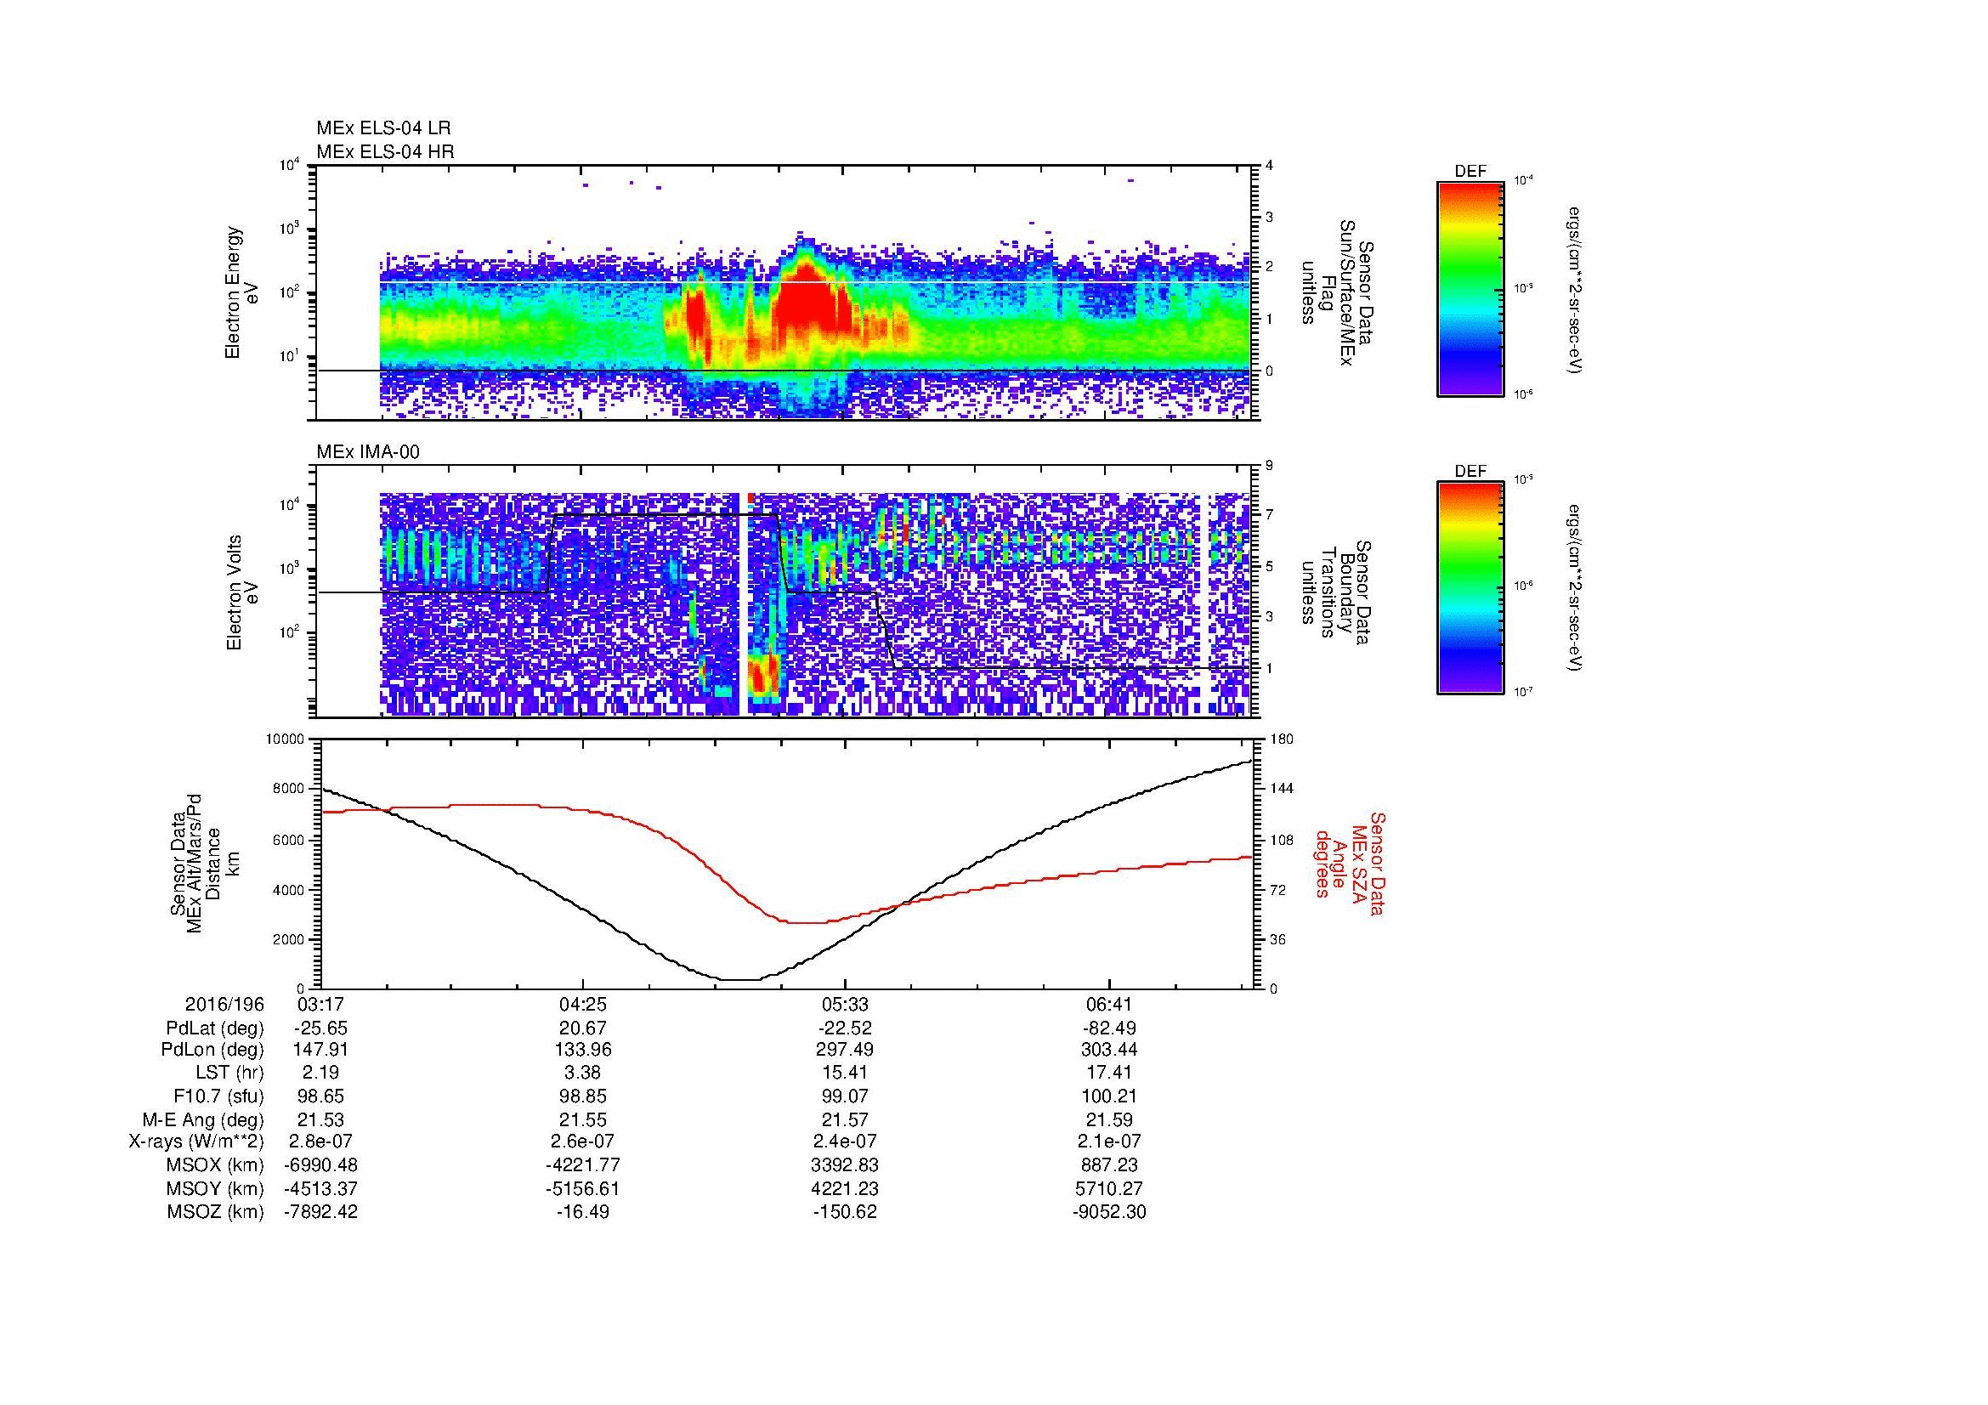Click the F10.7 value '100.21'
Image resolution: width=1988 pixels, height=1405 pixels.
(x=1109, y=1096)
